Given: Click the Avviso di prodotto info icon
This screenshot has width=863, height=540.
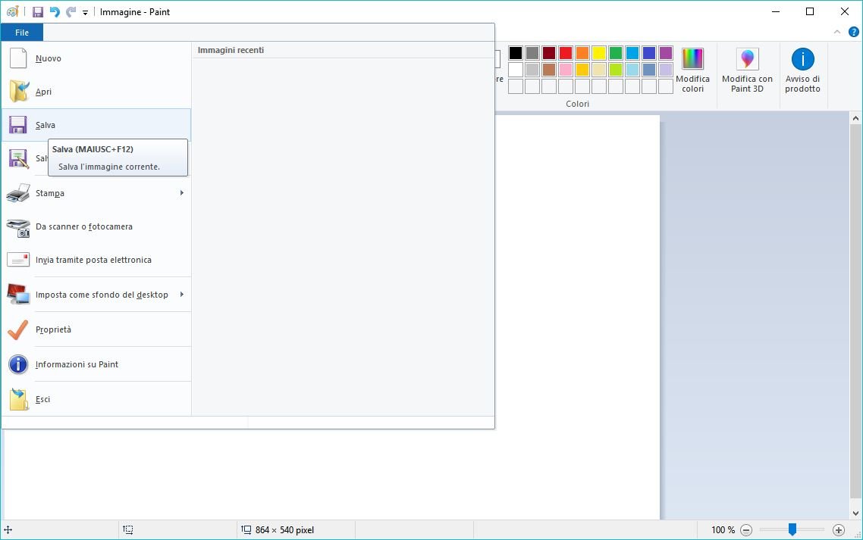Looking at the screenshot, I should tap(802, 59).
